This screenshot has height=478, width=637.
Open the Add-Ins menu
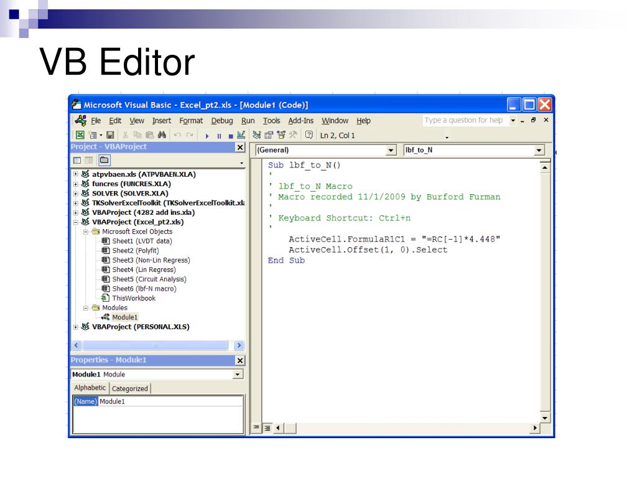pos(301,121)
